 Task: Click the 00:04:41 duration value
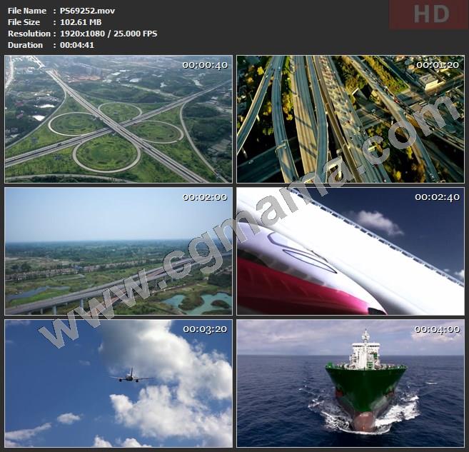(x=76, y=45)
